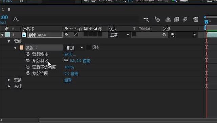The width and height of the screenshot is (217, 123).
Task: Toggle the 3D layer box for the mp4 layer
Action: point(100,34)
